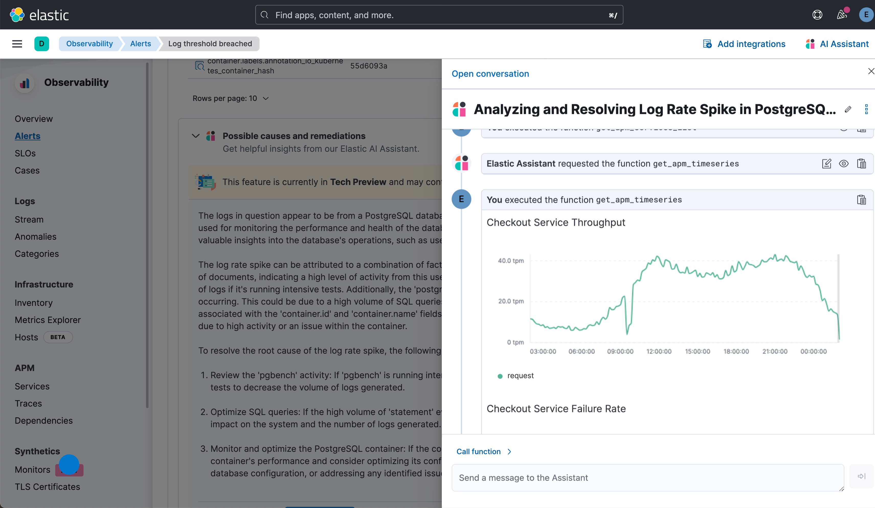Click the send message arrow button
Image resolution: width=875 pixels, height=508 pixels.
(861, 476)
